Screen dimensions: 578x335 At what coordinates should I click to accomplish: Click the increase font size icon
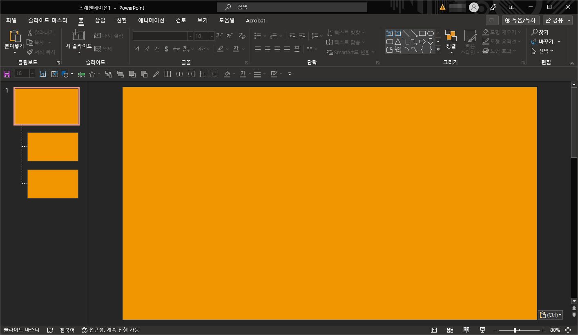point(220,36)
